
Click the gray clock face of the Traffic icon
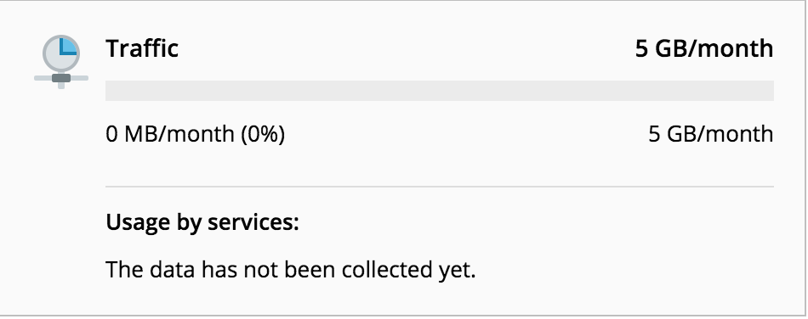(60, 53)
